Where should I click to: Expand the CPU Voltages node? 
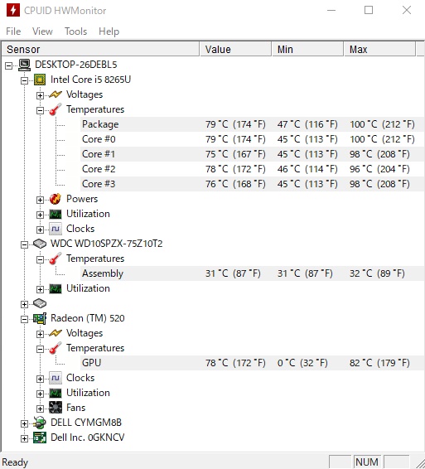(x=40, y=95)
